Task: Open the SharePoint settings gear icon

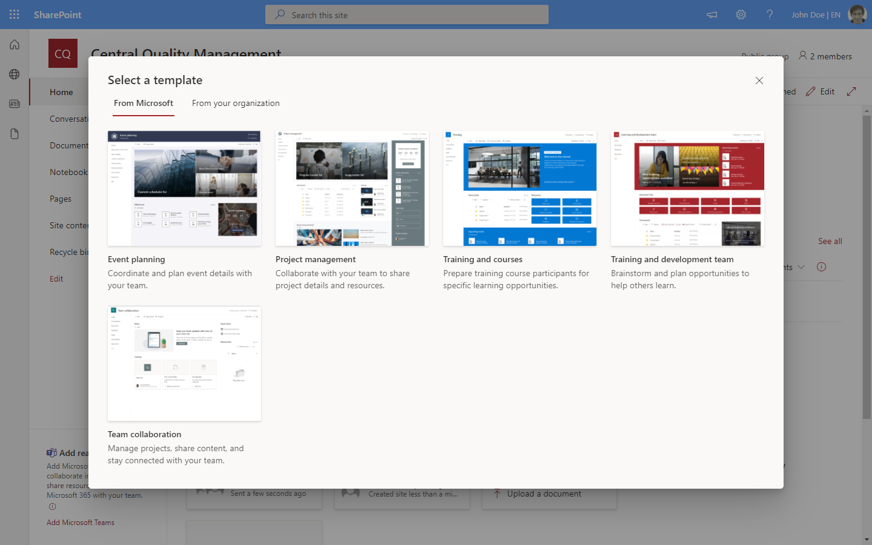Action: pos(741,14)
